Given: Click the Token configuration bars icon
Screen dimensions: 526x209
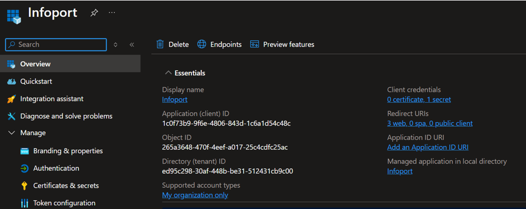Looking at the screenshot, I should tap(24, 204).
